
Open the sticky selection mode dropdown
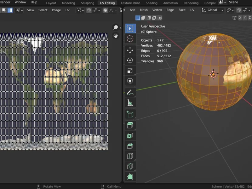(19, 10)
